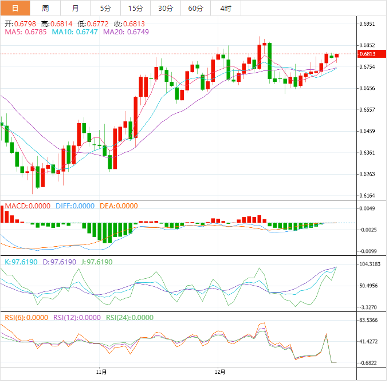Click the K value in the KDJ panel
This screenshot has height=383, width=389.
click(x=19, y=262)
